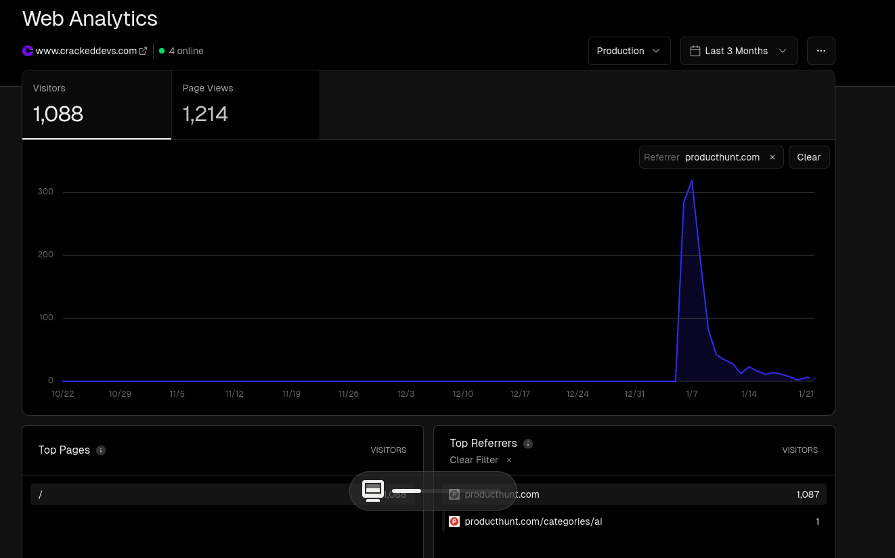Open the Last 3 Months range dropdown
Image resolution: width=895 pixels, height=558 pixels.
coord(739,51)
